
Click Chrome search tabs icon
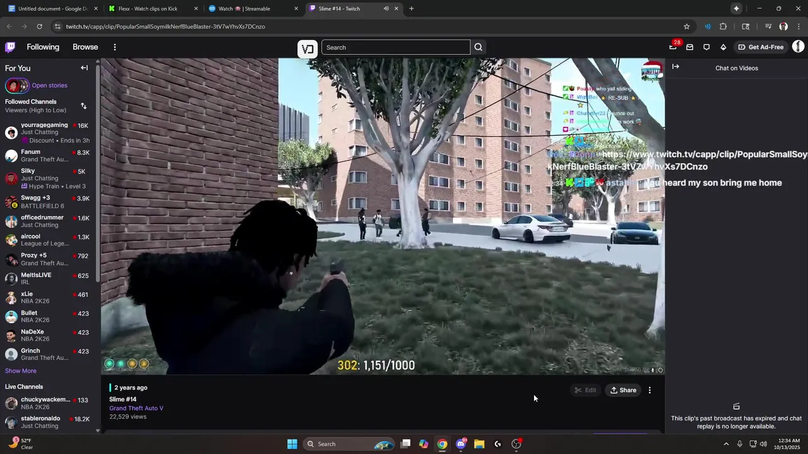point(746,26)
